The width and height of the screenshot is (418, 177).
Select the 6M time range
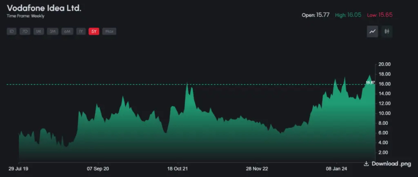(67, 31)
